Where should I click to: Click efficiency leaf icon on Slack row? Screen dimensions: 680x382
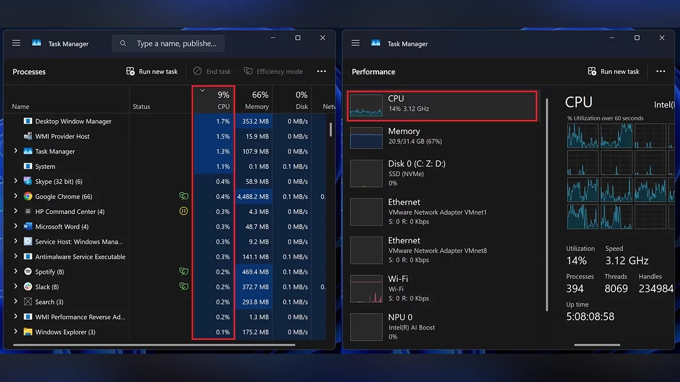click(x=184, y=286)
